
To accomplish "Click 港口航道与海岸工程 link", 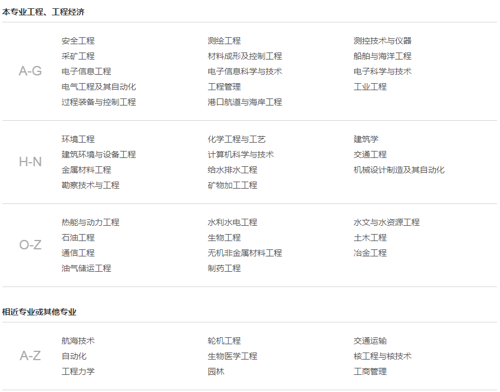I will [245, 102].
